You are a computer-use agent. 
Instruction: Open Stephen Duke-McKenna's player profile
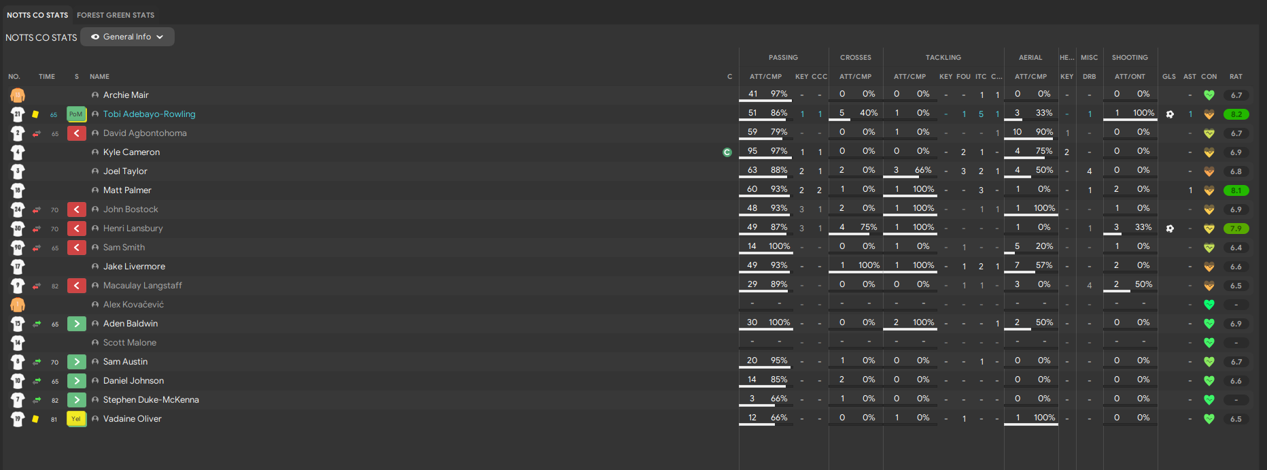tap(151, 400)
